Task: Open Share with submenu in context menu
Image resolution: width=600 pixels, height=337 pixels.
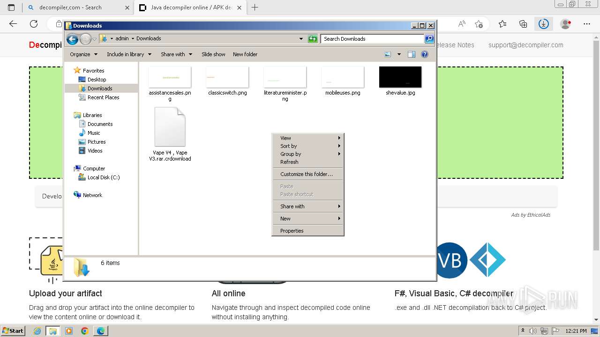Action: click(x=308, y=206)
